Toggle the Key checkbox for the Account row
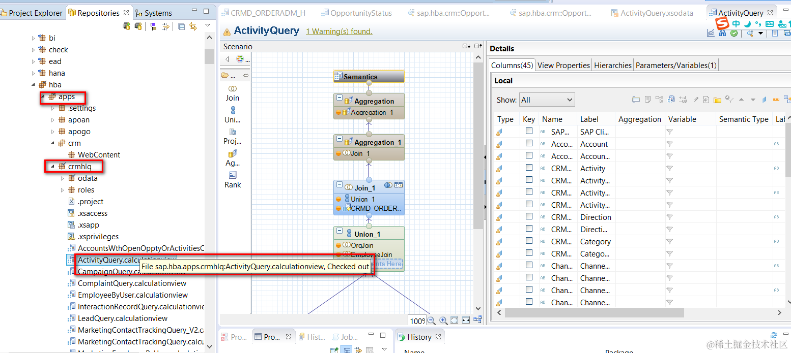The height and width of the screenshot is (353, 791). (529, 143)
